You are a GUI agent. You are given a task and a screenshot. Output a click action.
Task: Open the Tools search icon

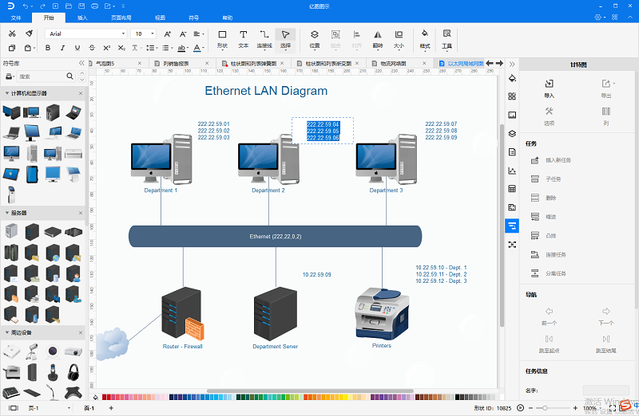click(447, 39)
